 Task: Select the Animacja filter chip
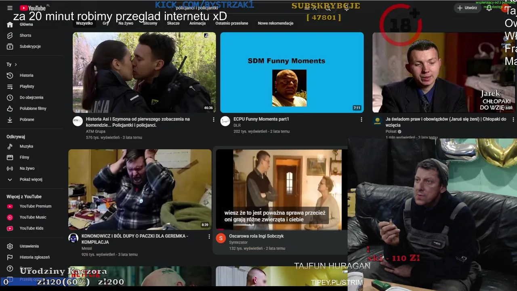coord(198,23)
